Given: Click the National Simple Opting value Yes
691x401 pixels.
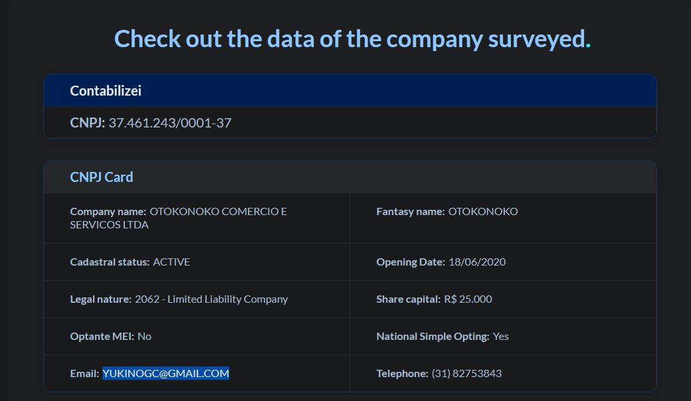Looking at the screenshot, I should (x=501, y=337).
